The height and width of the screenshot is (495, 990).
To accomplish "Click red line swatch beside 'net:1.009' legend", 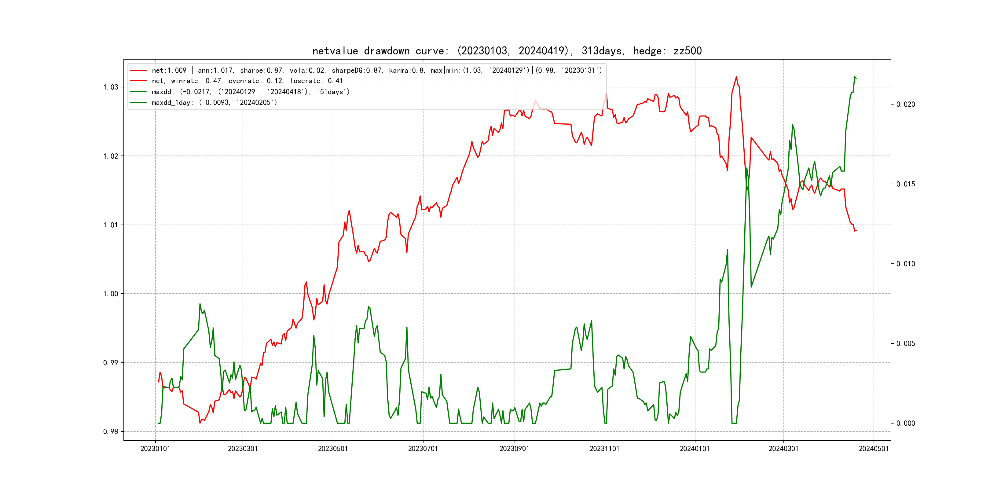I will pyautogui.click(x=138, y=71).
